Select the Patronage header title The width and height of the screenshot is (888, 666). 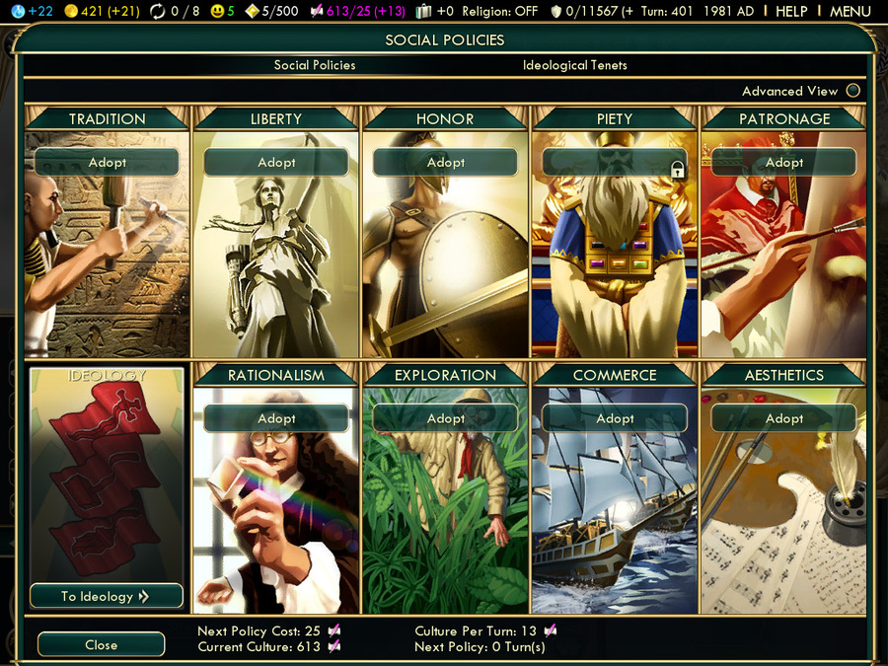click(784, 119)
